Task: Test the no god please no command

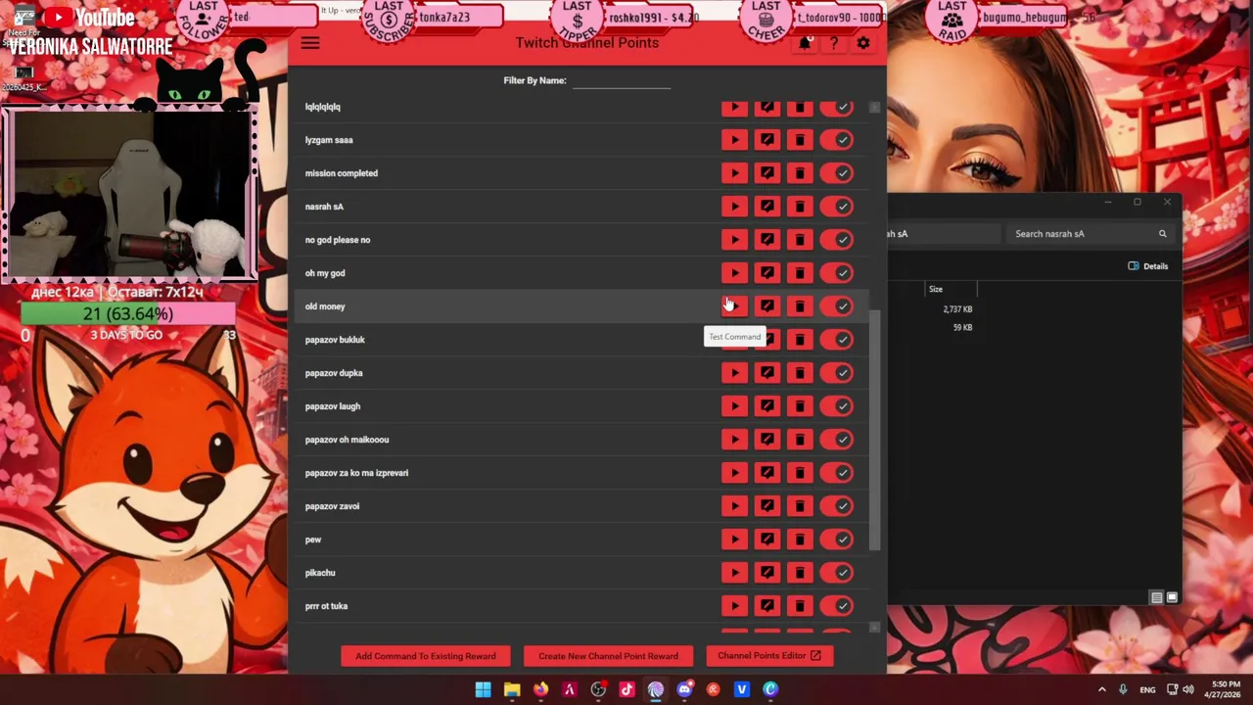Action: (734, 240)
